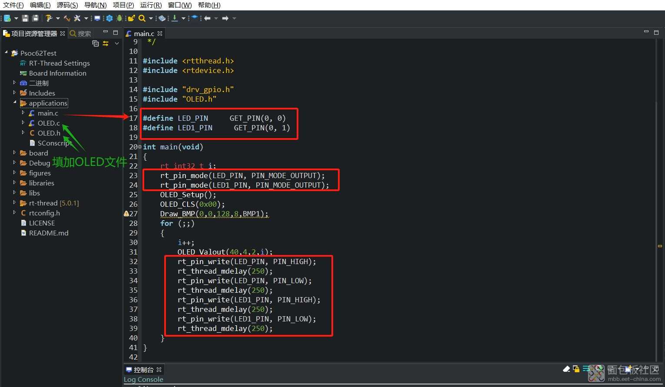The width and height of the screenshot is (665, 387).
Task: Select LICENSE file in tree
Action: tap(42, 223)
